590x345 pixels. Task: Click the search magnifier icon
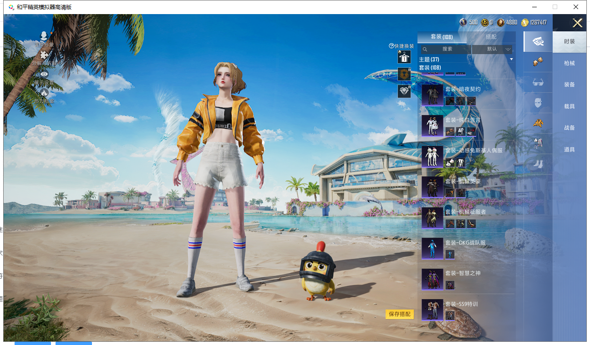[x=425, y=49]
